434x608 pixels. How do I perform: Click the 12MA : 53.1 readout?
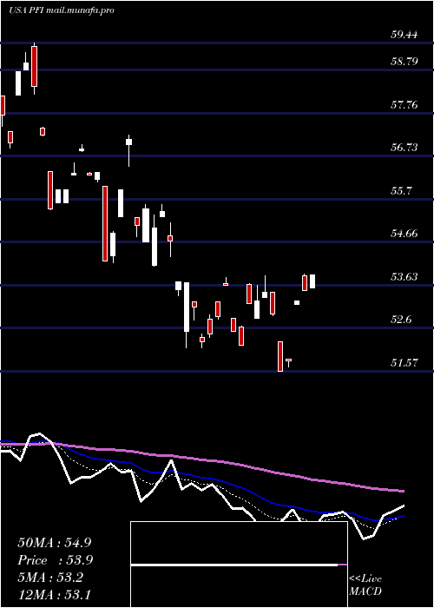pyautogui.click(x=54, y=594)
